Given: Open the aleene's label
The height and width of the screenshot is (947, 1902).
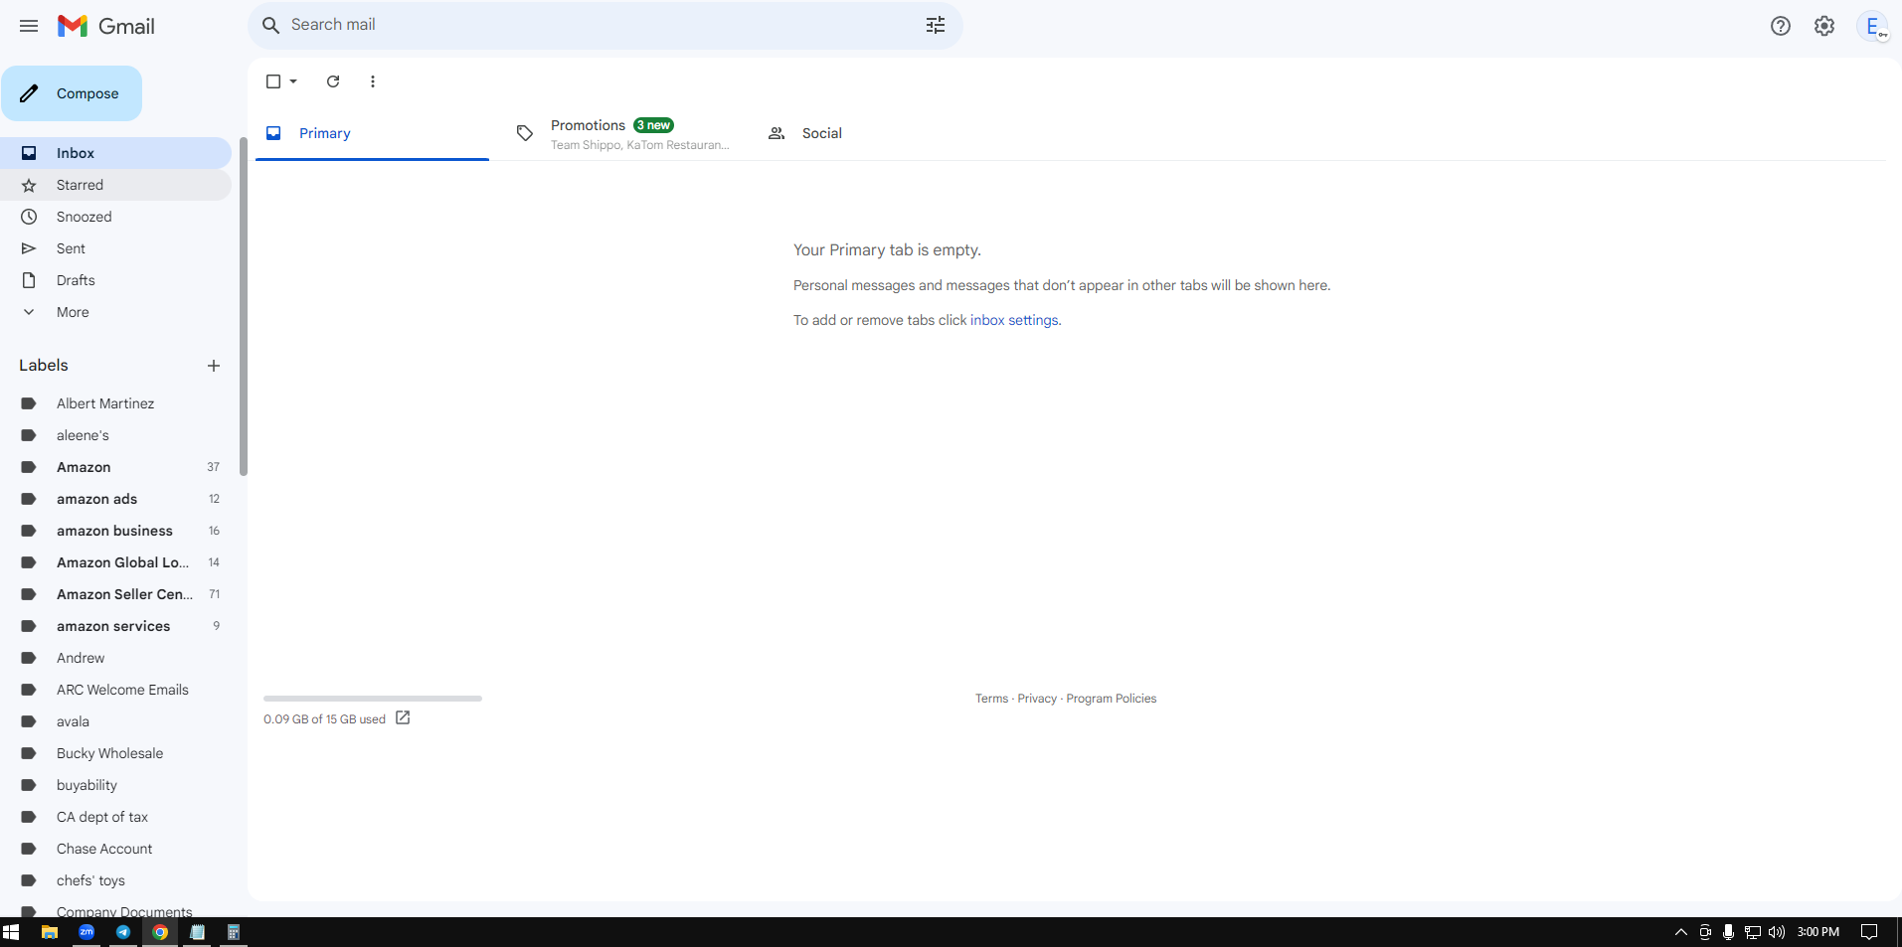Looking at the screenshot, I should pos(115,435).
